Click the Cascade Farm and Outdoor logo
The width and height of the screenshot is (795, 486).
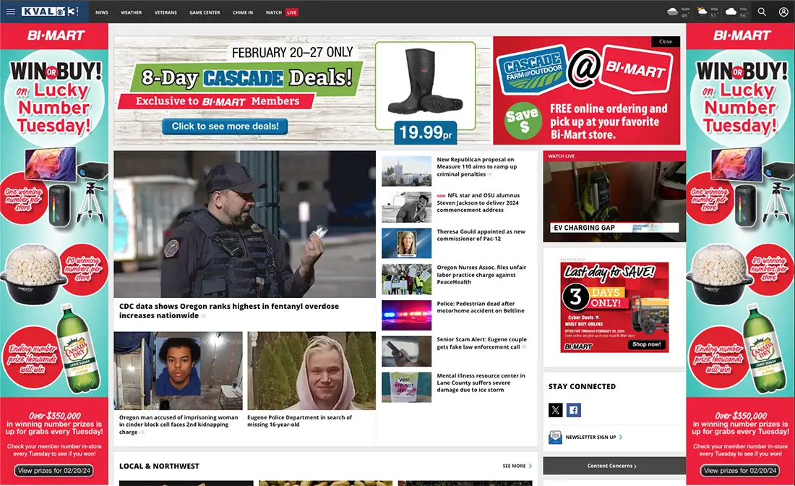pyautogui.click(x=533, y=71)
